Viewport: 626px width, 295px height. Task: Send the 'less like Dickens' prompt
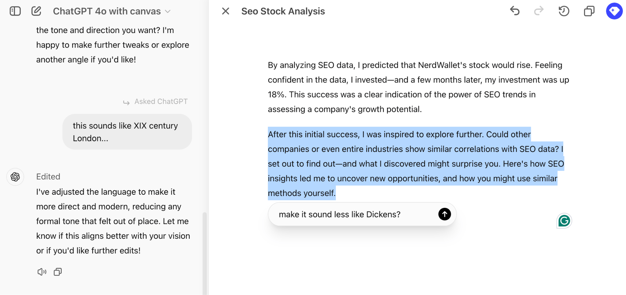[444, 214]
